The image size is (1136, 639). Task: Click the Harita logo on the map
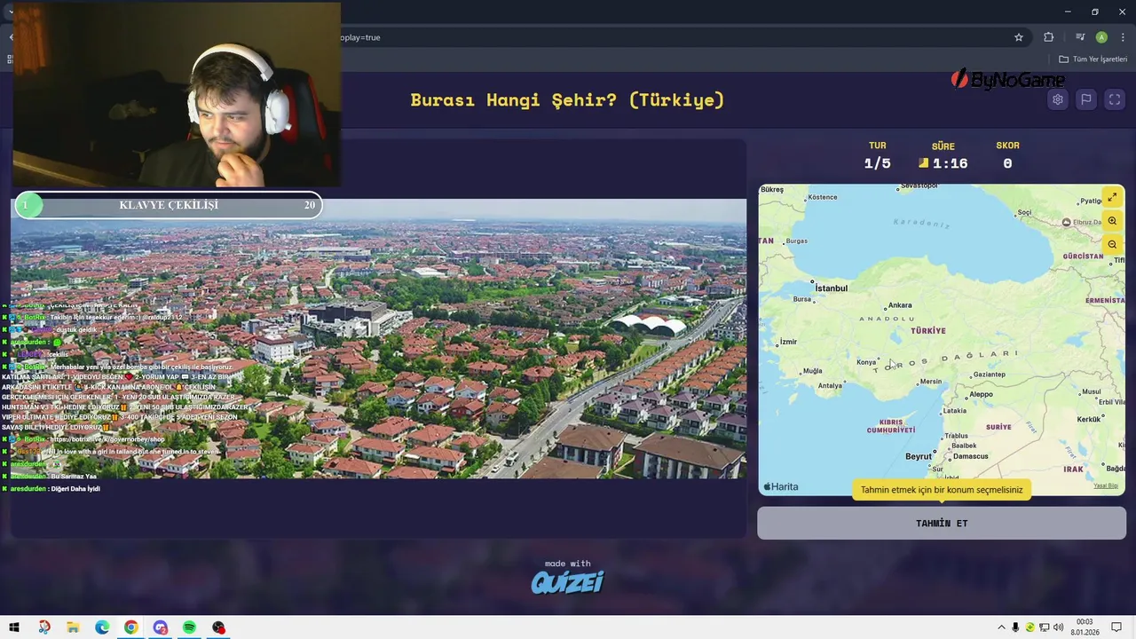click(781, 486)
